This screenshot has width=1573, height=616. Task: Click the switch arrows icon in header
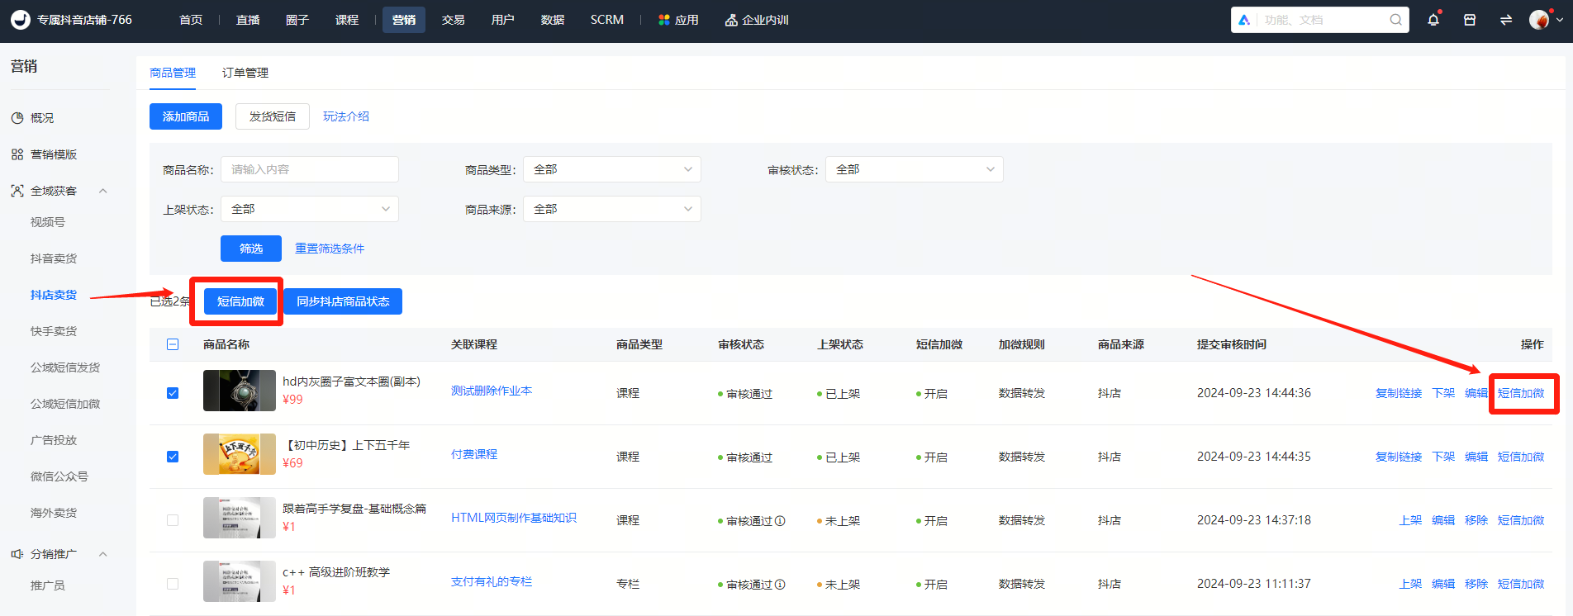tap(1506, 20)
